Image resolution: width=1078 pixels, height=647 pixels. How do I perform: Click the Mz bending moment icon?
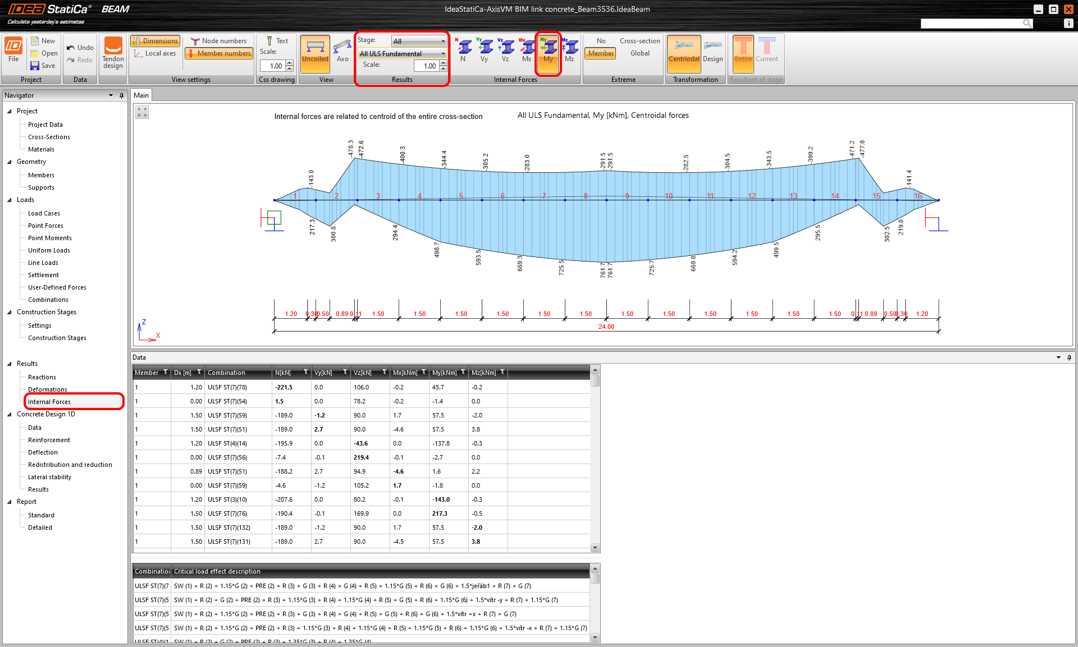(x=569, y=51)
